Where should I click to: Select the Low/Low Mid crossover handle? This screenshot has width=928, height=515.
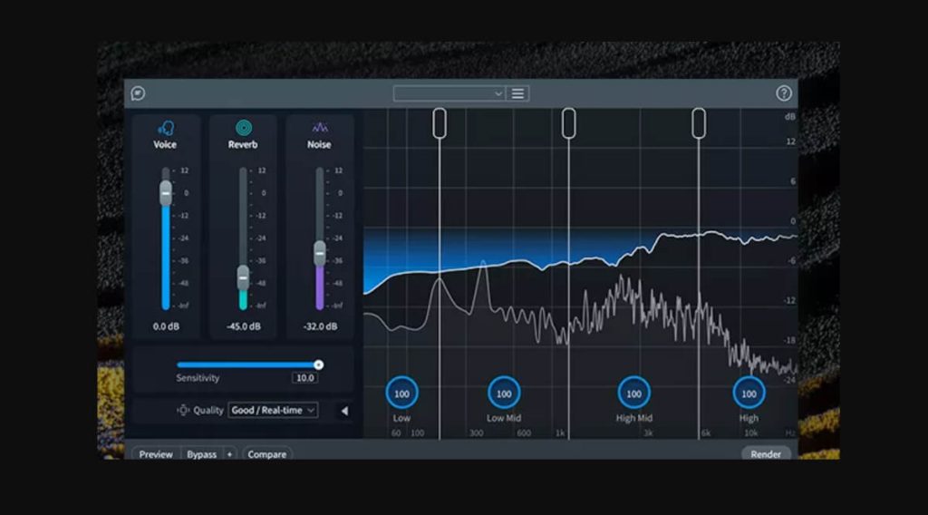click(440, 123)
